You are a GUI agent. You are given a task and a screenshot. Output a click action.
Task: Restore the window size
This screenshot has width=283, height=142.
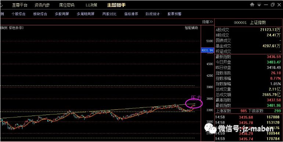click(x=273, y=5)
